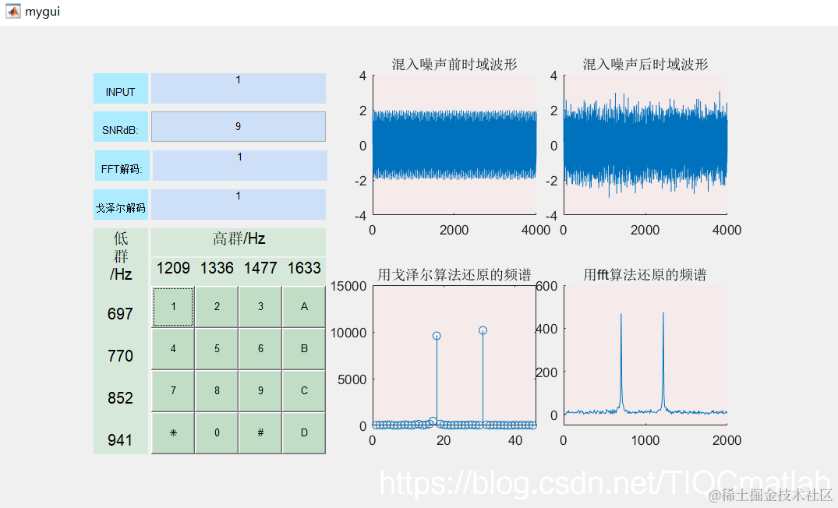Click the FFT解码 result field
Screen dimensions: 838x508
(x=240, y=165)
